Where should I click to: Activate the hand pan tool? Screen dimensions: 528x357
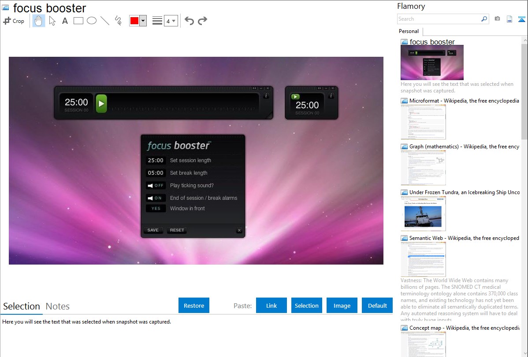(39, 21)
